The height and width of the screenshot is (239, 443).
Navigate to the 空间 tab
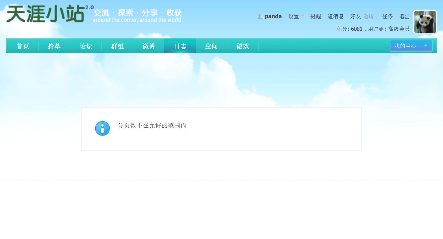pos(211,46)
